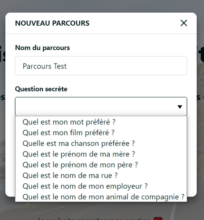
Task: Choose "Quel est mon film préféré ?"
Action: (101, 133)
